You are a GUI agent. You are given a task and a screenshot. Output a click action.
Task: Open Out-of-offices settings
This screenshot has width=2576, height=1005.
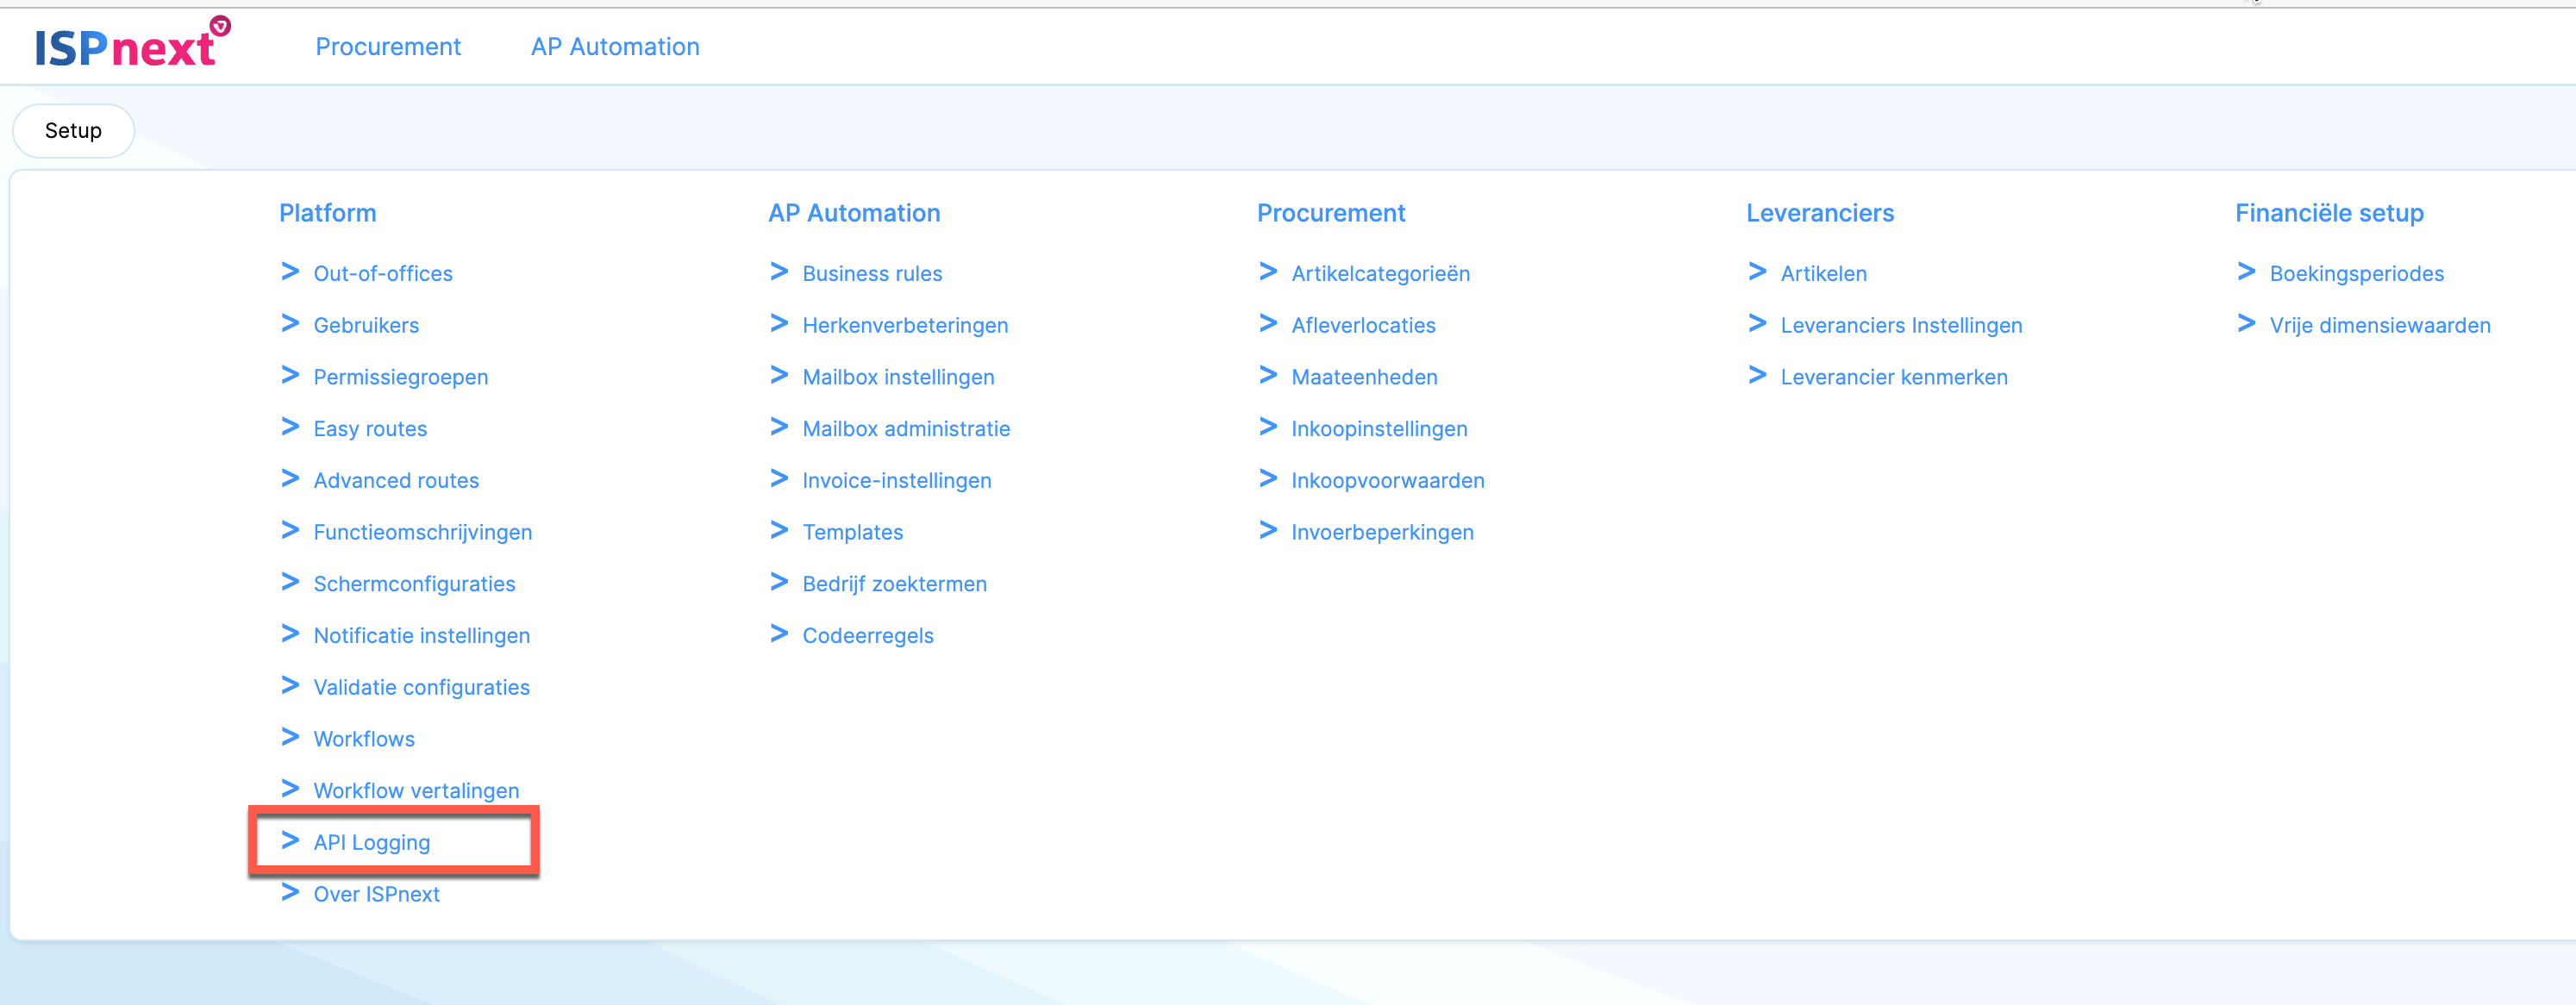point(383,274)
